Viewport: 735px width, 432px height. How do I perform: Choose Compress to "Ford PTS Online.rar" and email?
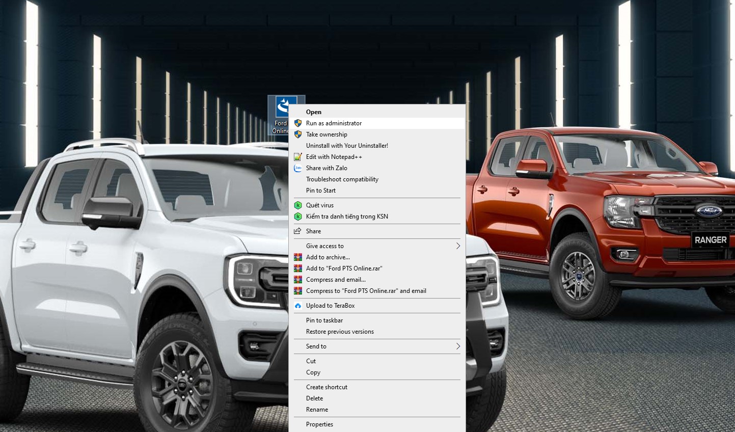pos(366,291)
